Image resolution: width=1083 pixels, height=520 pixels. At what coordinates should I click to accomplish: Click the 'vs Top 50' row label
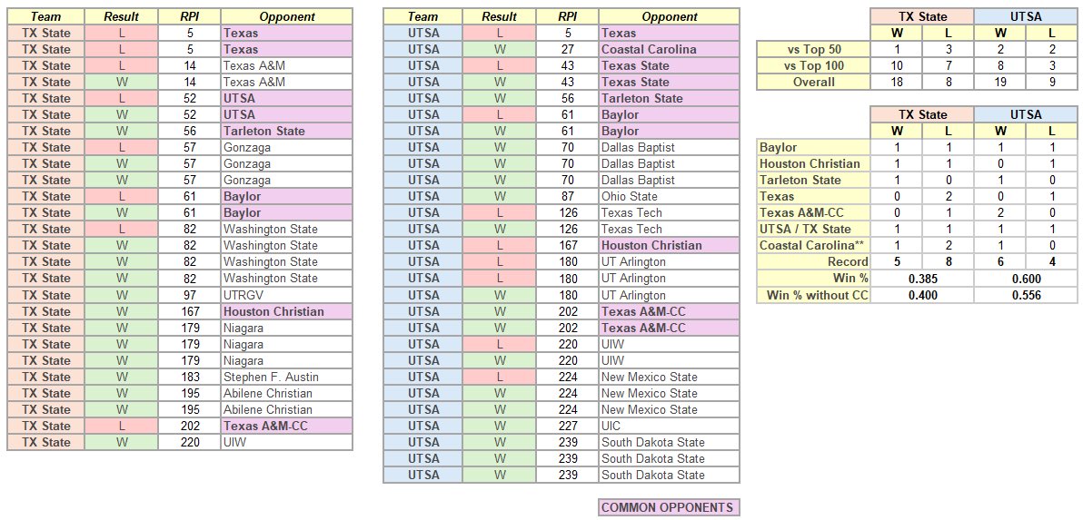(814, 49)
